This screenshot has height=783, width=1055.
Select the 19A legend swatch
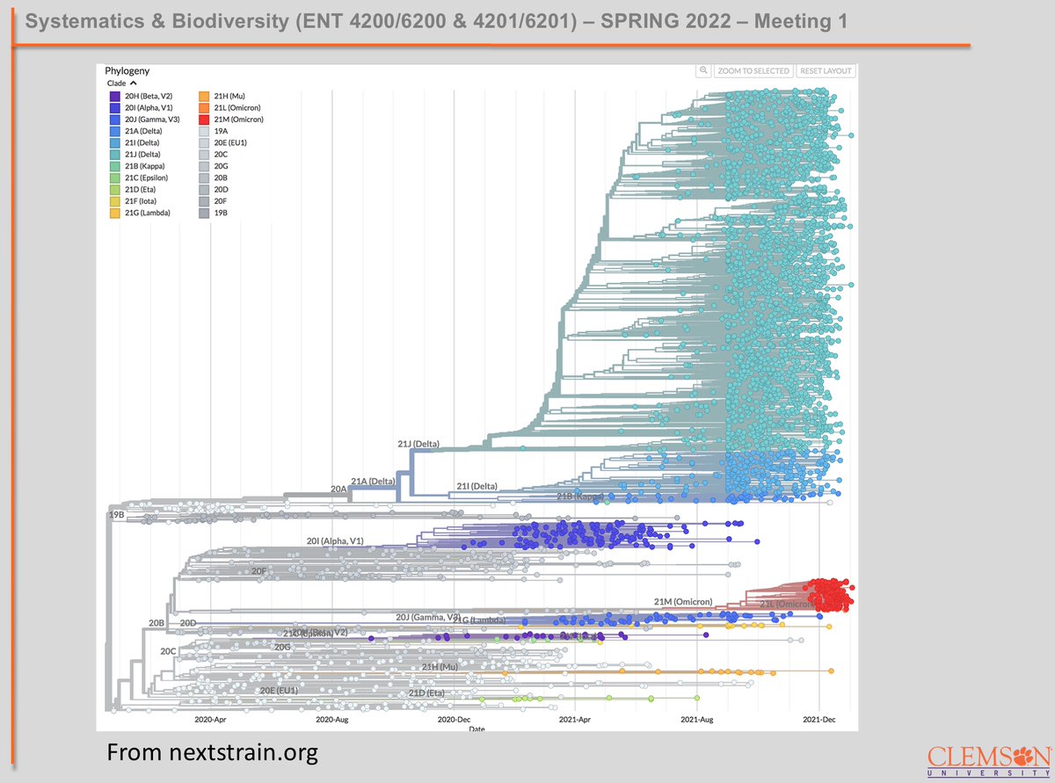click(203, 130)
